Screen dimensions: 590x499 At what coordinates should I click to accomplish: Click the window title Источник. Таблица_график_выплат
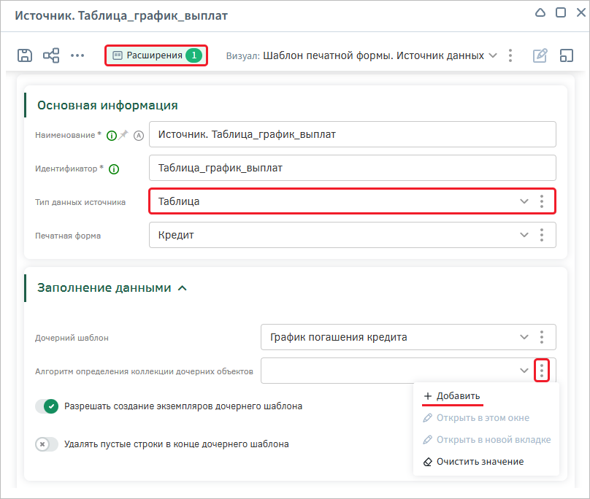[121, 16]
